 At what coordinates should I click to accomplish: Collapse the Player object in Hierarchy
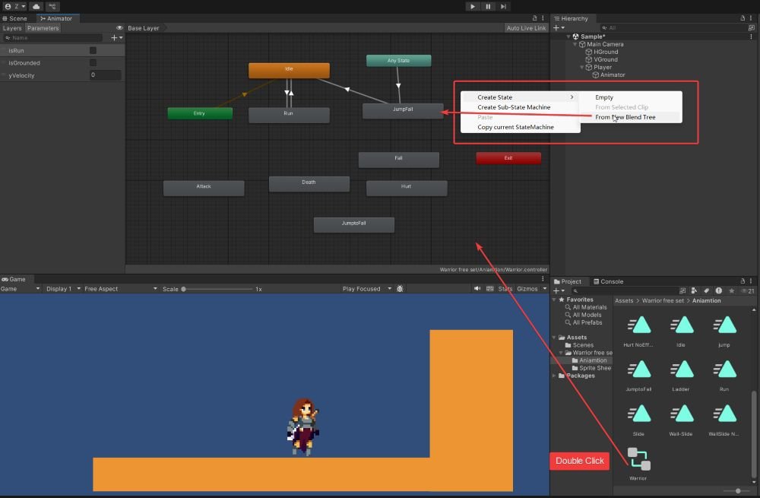pyautogui.click(x=581, y=68)
